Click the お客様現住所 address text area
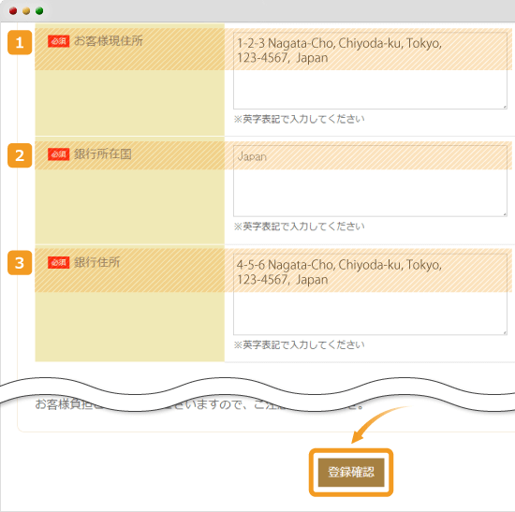The width and height of the screenshot is (515, 512). click(x=370, y=70)
